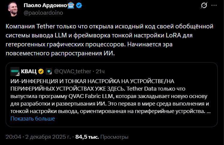Click the @QVAC_tether handle
224x145 pixels.
point(72,71)
